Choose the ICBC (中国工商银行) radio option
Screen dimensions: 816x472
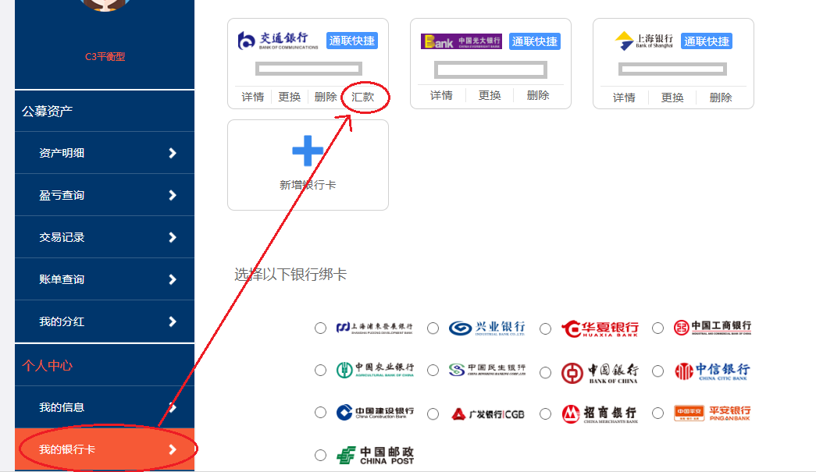[658, 328]
